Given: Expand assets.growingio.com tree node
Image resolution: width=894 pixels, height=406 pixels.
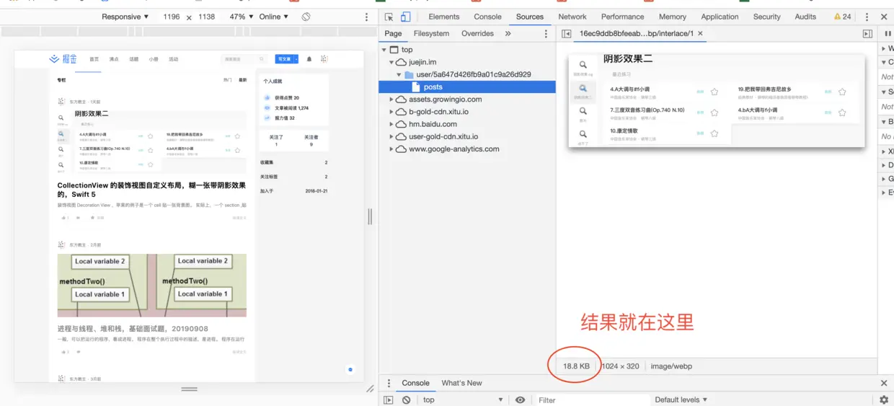Looking at the screenshot, I should click(x=391, y=100).
